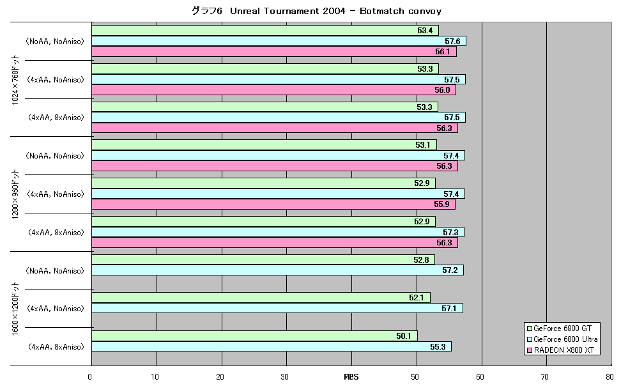Click the 70 tick on the horizontal axis
Image resolution: width=621 pixels, height=386 pixels.
point(545,377)
